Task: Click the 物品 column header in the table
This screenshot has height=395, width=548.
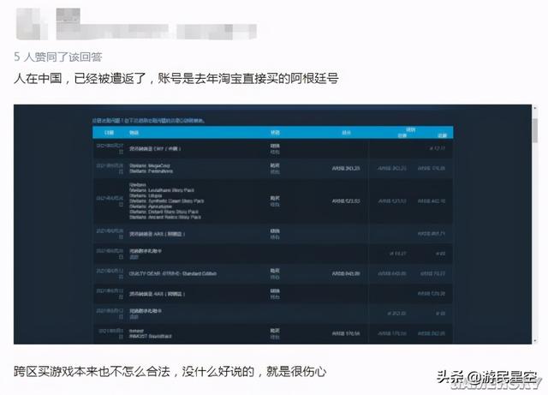Action: pyautogui.click(x=134, y=133)
